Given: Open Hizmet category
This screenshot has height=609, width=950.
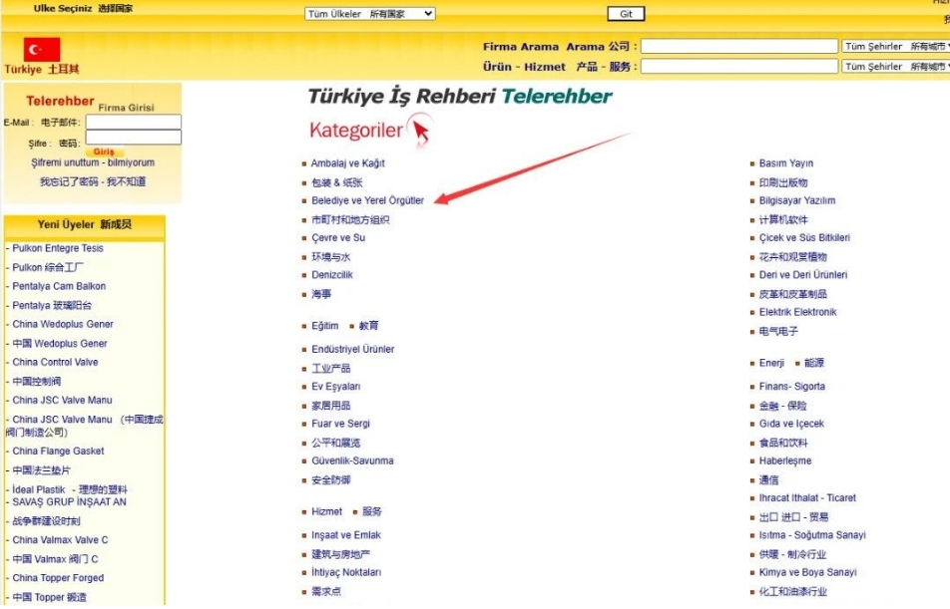Looking at the screenshot, I should (326, 511).
